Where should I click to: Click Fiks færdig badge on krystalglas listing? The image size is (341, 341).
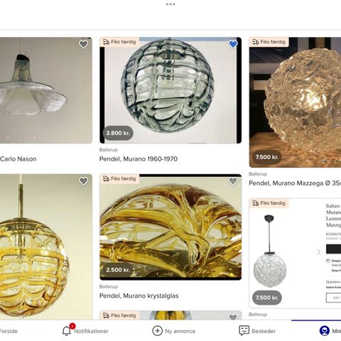(119, 178)
